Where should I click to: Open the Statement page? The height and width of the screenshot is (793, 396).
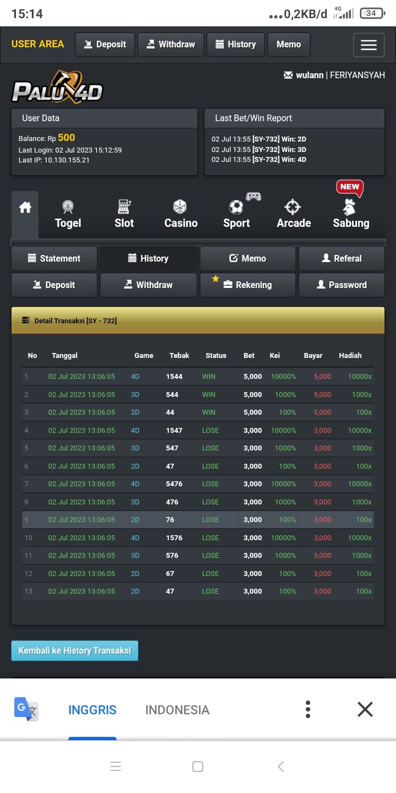[54, 258]
